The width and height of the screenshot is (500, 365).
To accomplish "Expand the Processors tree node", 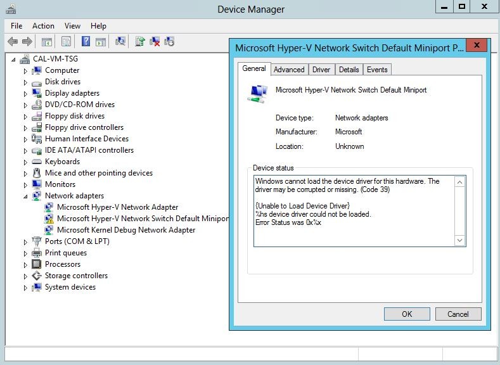I will [26, 265].
